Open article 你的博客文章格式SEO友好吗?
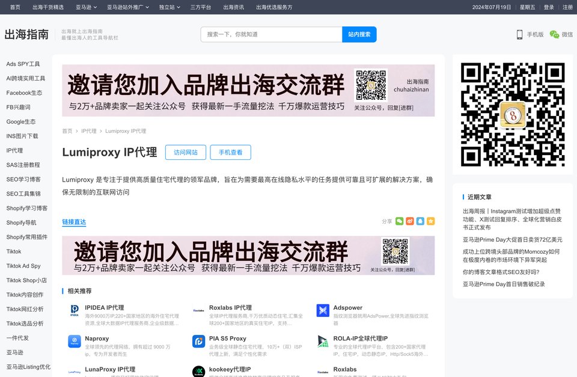 [501, 272]
